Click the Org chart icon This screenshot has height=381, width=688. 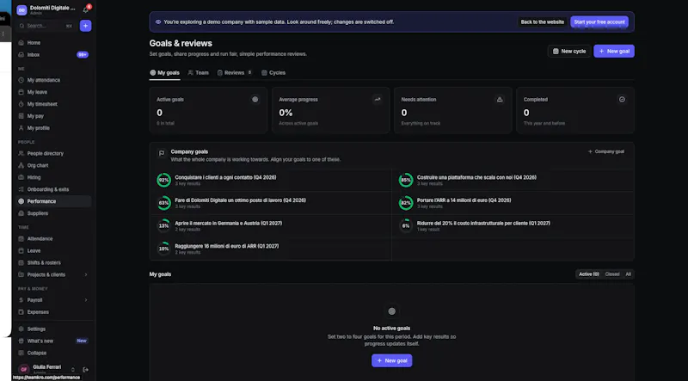(x=21, y=165)
